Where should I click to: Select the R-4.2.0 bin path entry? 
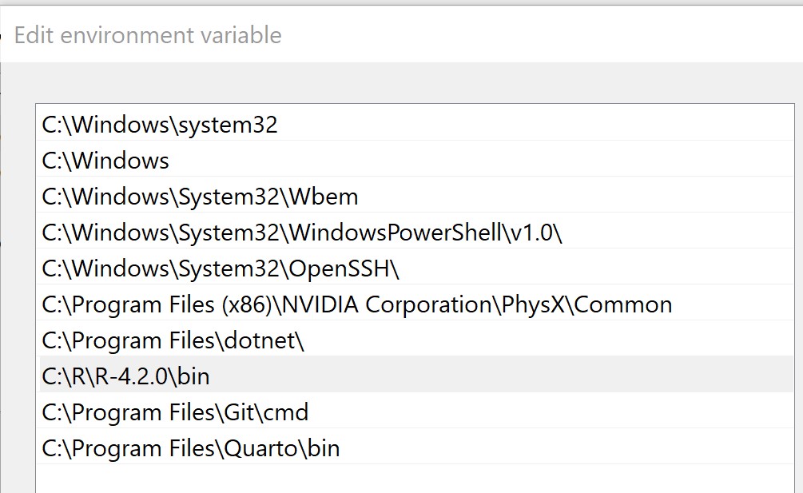[126, 376]
